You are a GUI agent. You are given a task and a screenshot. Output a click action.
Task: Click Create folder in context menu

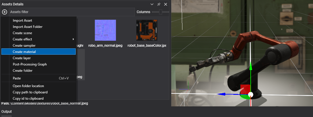[22, 71]
